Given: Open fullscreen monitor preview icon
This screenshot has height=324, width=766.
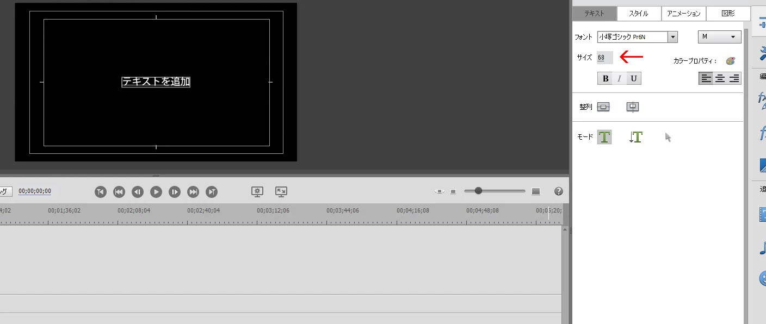Looking at the screenshot, I should point(281,191).
